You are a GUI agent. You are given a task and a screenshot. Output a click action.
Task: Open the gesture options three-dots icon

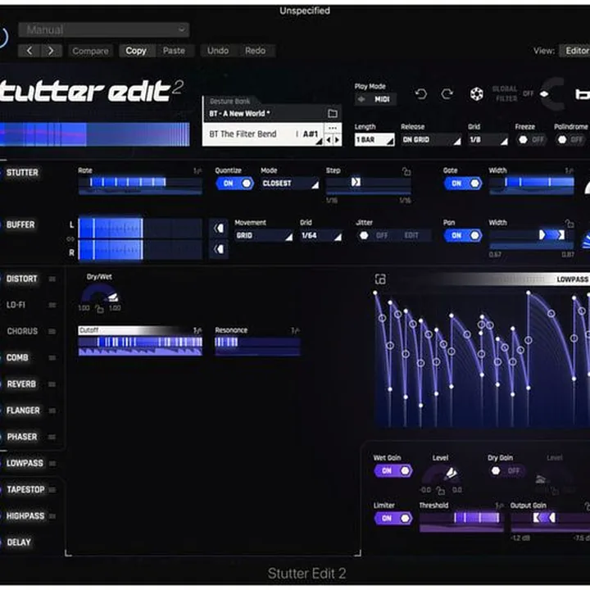pos(332,129)
